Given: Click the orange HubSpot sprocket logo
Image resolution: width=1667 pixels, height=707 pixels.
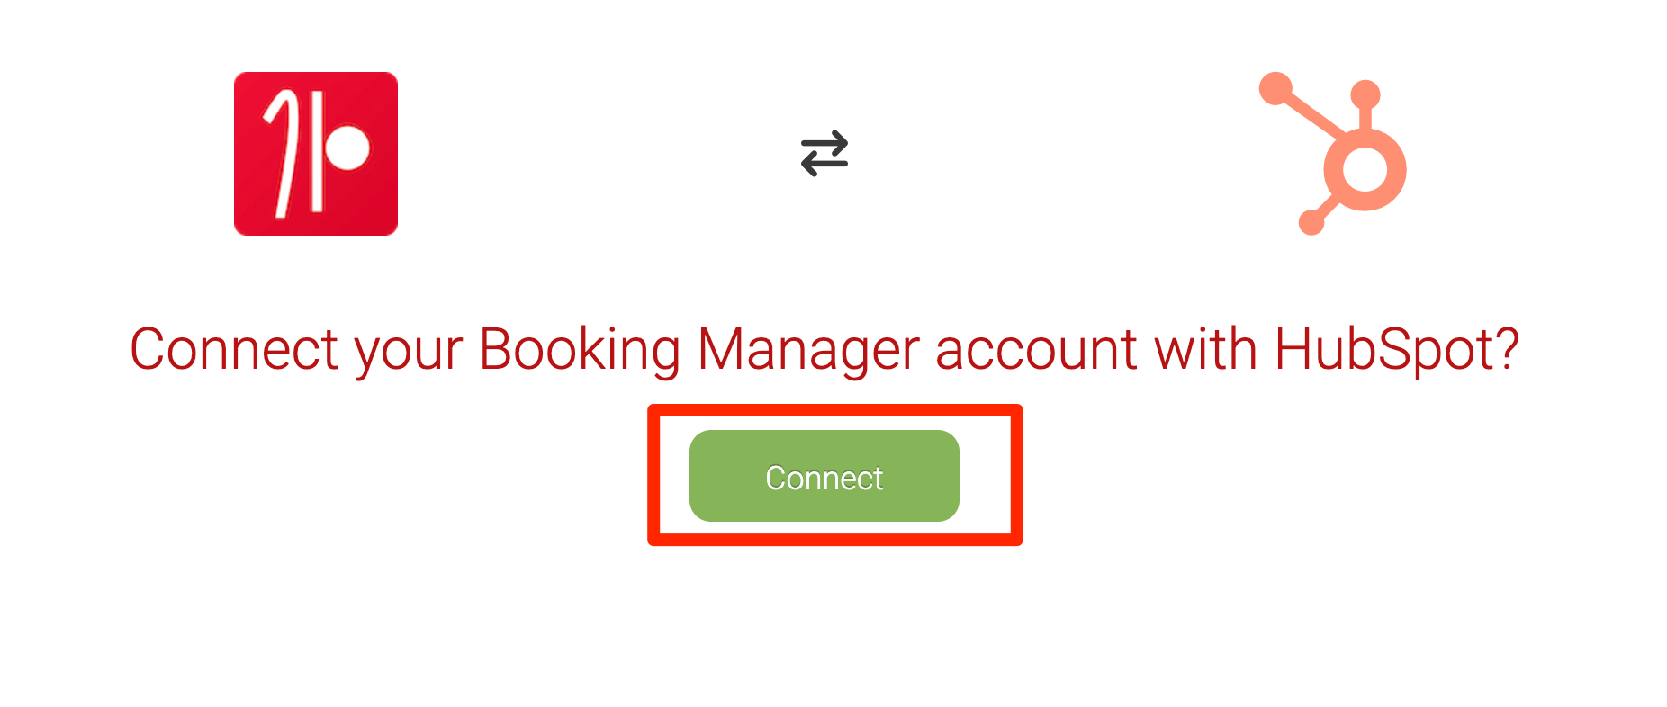Looking at the screenshot, I should [x=1332, y=154].
